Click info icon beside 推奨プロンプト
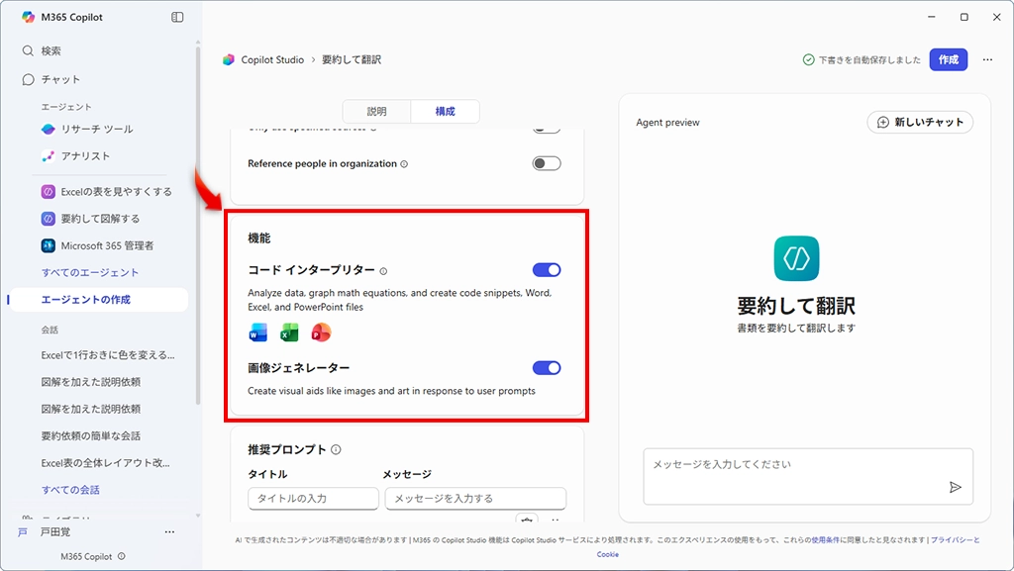The image size is (1014, 571). pos(336,449)
